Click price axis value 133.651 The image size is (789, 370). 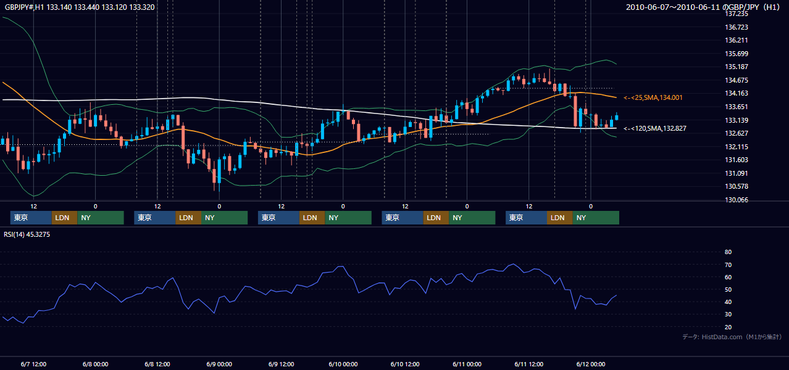pos(737,107)
